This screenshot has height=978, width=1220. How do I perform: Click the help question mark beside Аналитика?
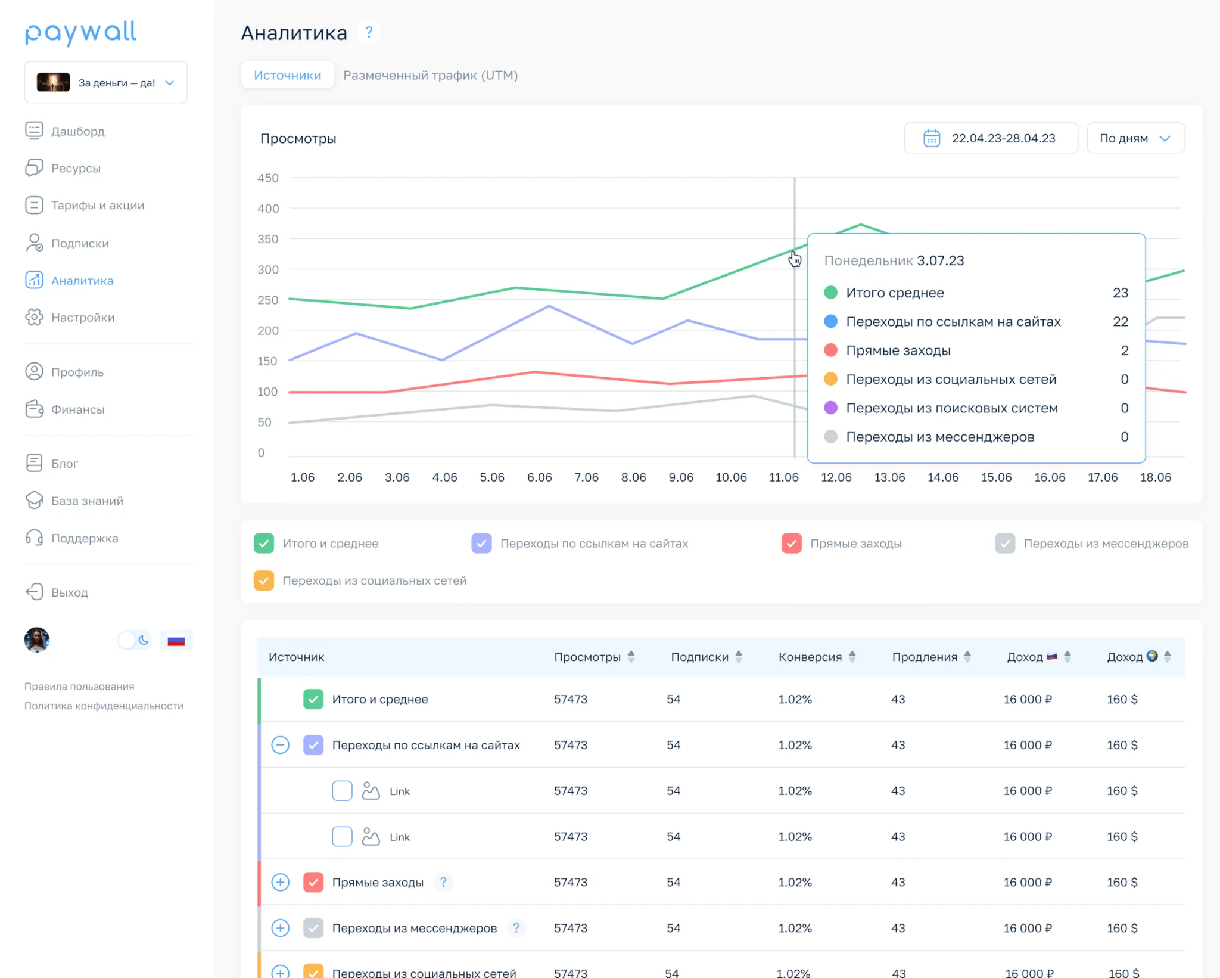[x=369, y=32]
